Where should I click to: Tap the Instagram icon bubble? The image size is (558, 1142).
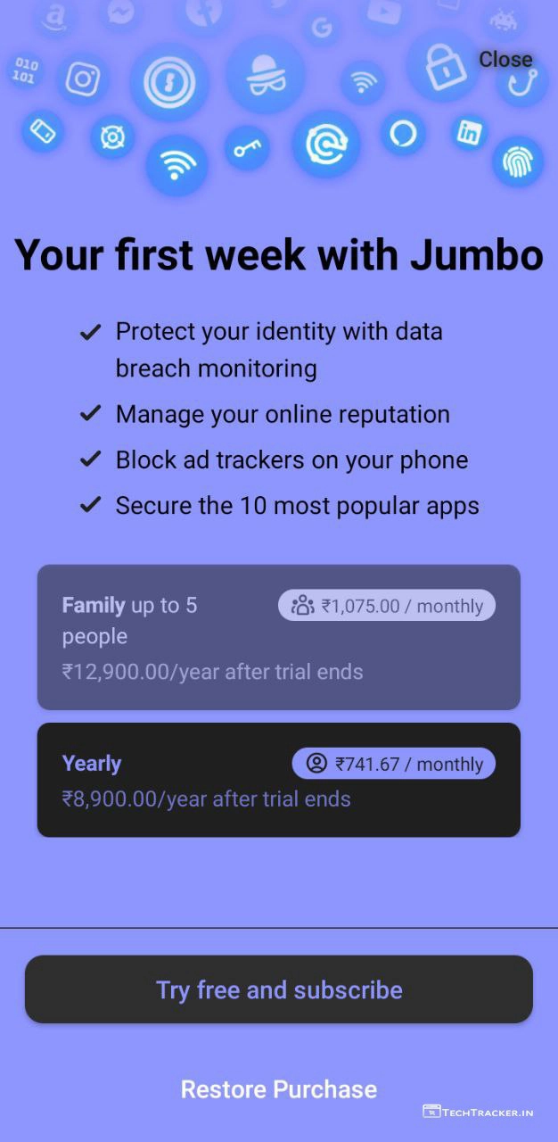83,79
